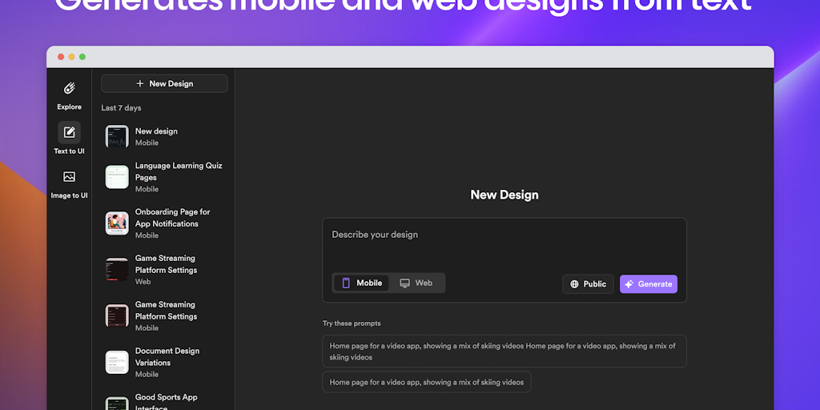Click the yellow minimize window button
The width and height of the screenshot is (820, 410).
[71, 57]
